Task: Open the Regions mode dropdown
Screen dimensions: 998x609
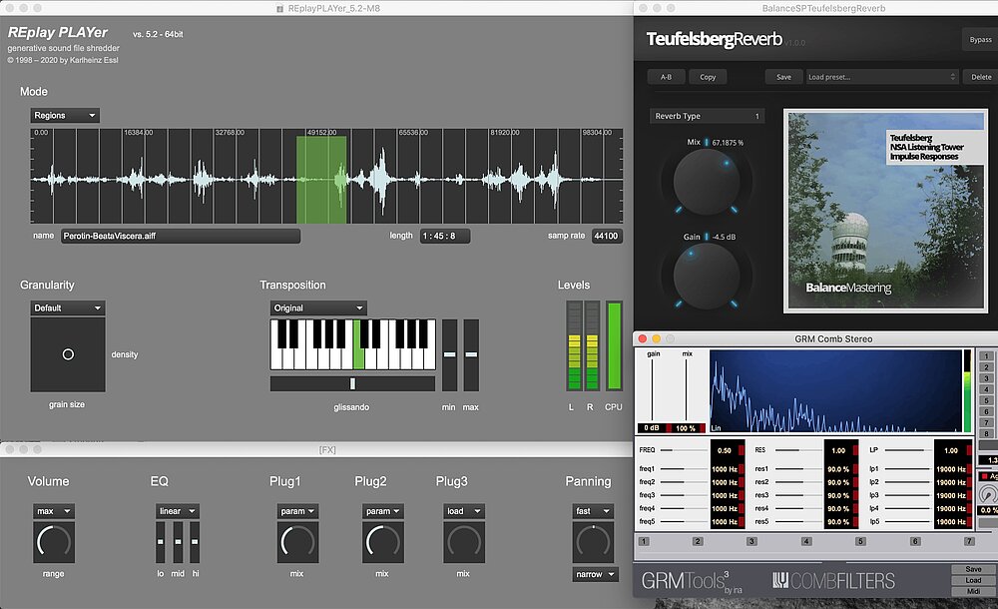Action: [65, 116]
